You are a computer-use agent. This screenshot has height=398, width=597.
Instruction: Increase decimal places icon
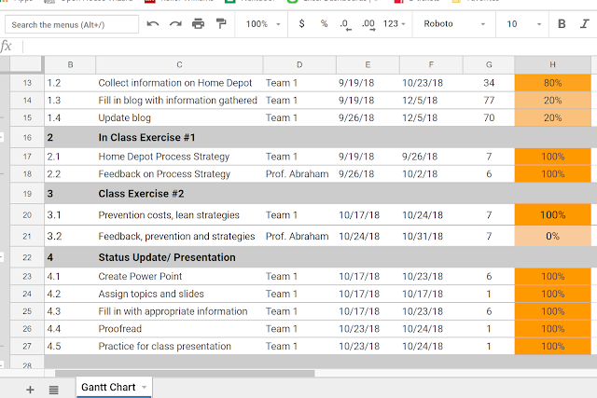coord(368,24)
